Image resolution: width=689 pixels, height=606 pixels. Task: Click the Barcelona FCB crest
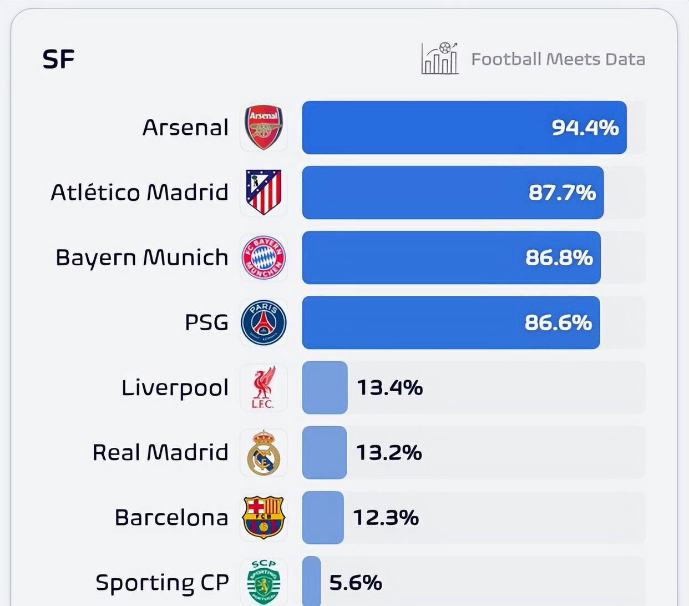coord(264,517)
